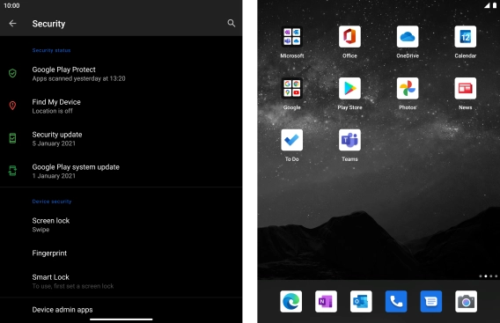Open OneNote from the dock
This screenshot has width=500, height=323.
[x=326, y=301]
